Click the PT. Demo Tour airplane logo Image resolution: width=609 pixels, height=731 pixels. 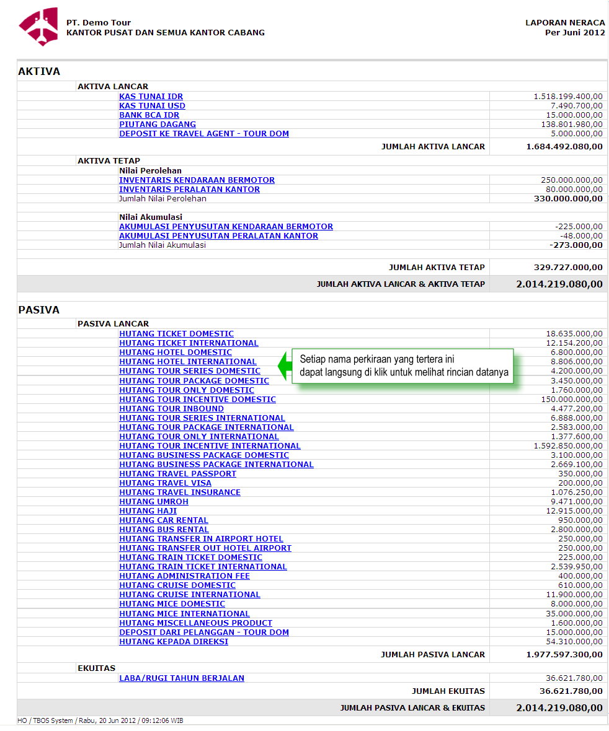click(38, 27)
